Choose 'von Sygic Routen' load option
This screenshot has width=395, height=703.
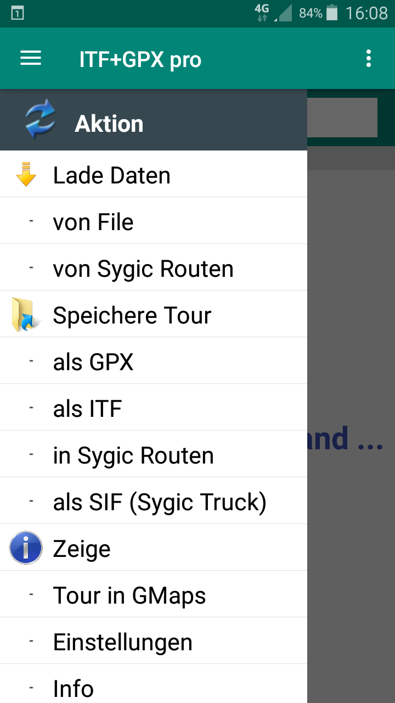[154, 267]
